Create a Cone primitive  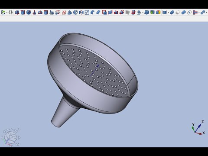pyautogui.click(x=34, y=13)
